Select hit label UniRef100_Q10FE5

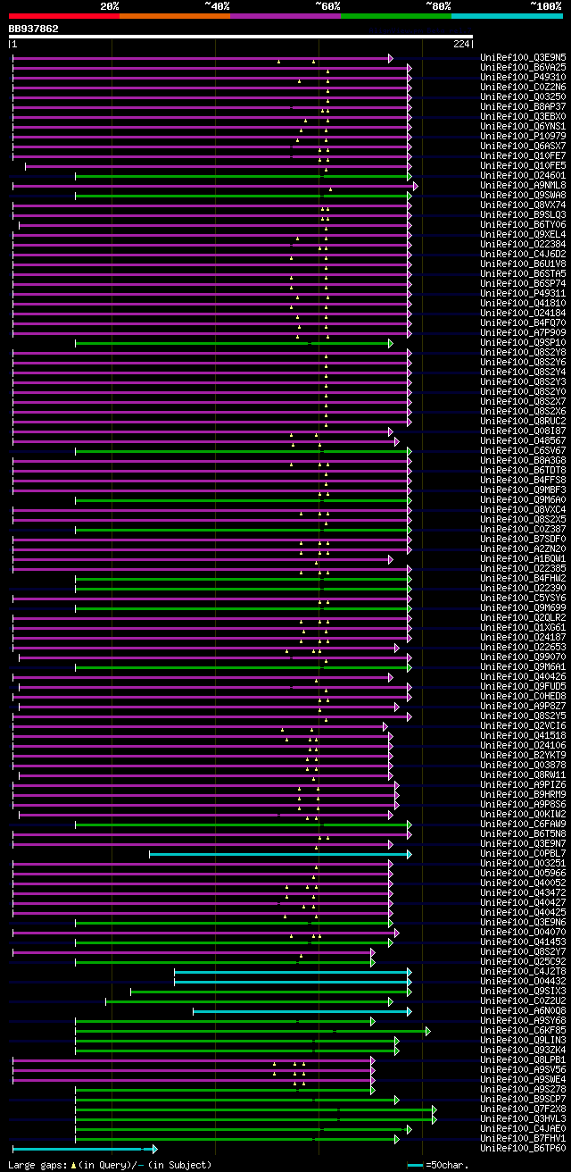tap(523, 165)
